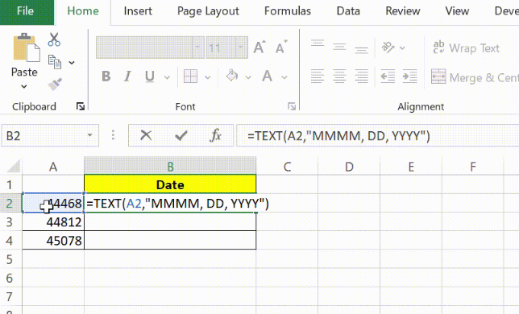Cancel formula entry with the X icon
Viewport: 519px width, 314px height.
pyautogui.click(x=146, y=135)
